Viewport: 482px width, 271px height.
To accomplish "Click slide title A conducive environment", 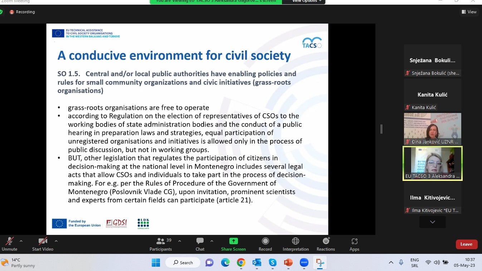I will (x=174, y=55).
